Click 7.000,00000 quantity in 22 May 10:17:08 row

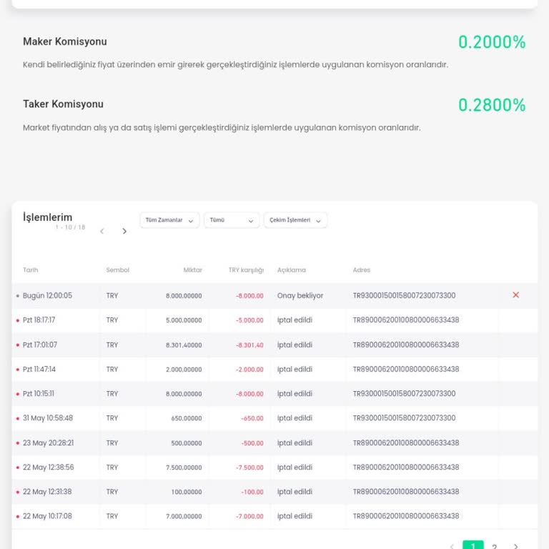[184, 516]
